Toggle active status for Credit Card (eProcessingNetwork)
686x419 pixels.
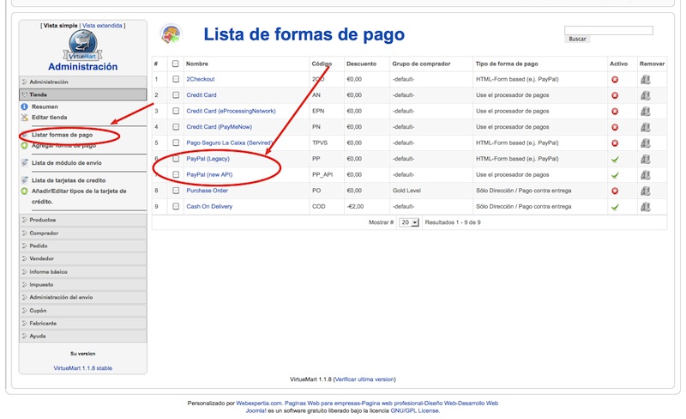click(615, 112)
